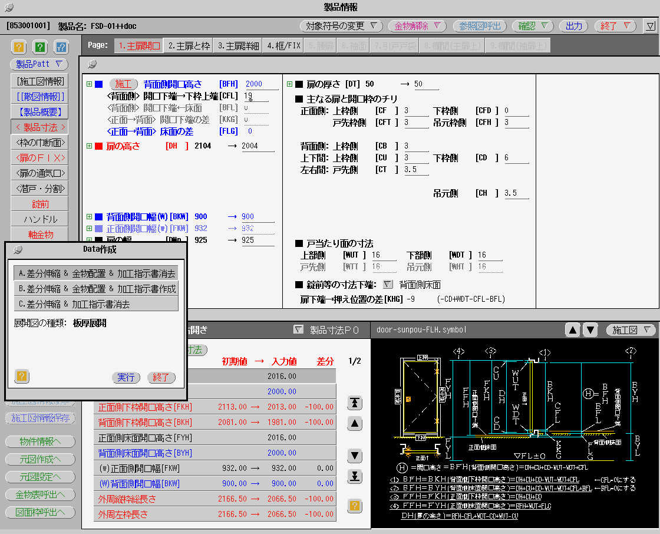The image size is (660, 534).
Task: Click the BFH input field showing 2000
Action: tap(261, 84)
